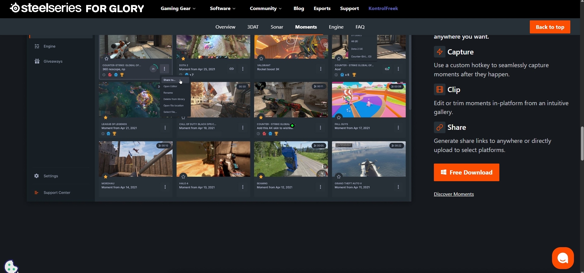Viewport: 584px width, 273px height.
Task: Expand the Community dropdown menu
Action: tap(266, 9)
